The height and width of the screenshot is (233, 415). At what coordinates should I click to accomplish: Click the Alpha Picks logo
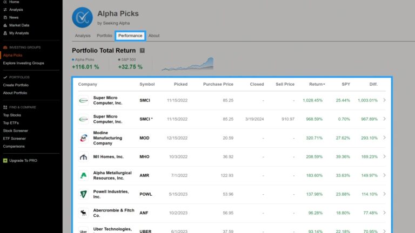[82, 17]
